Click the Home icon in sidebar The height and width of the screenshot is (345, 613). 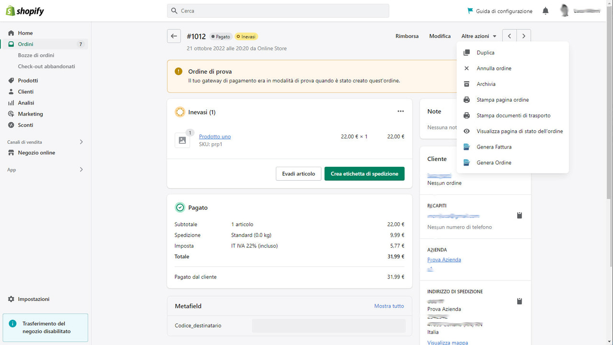[x=11, y=33]
